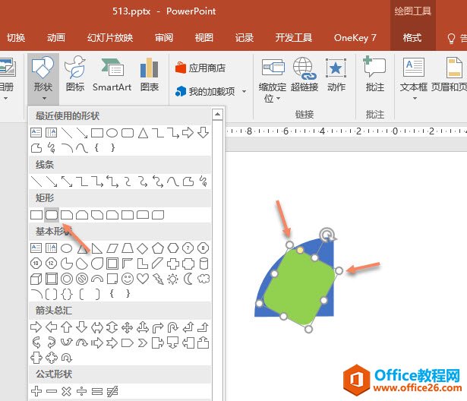Select the scribble shape in 线条
This screenshot has height=401, width=467.
[203, 182]
